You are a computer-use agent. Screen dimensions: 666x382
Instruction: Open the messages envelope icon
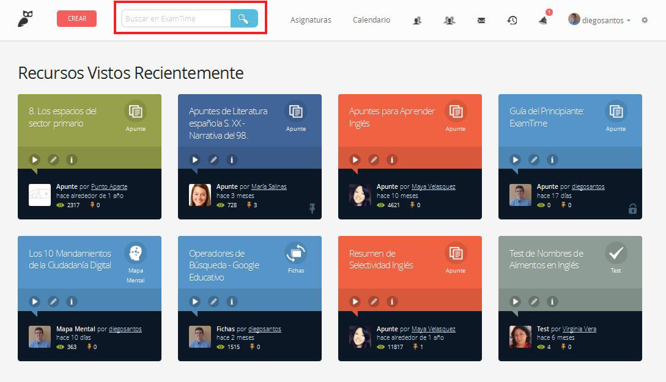click(481, 20)
